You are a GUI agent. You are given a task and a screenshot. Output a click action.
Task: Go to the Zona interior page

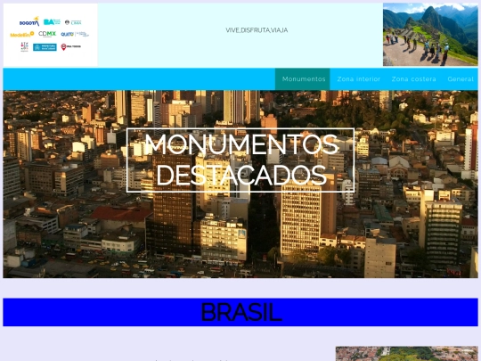tap(359, 79)
